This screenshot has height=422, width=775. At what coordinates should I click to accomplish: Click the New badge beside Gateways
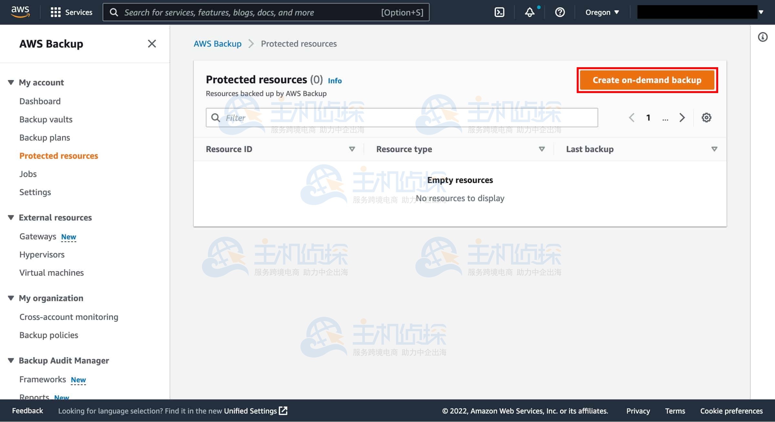coord(68,237)
